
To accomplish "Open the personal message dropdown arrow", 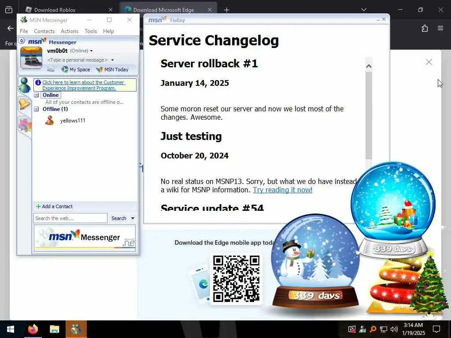I will point(112,60).
